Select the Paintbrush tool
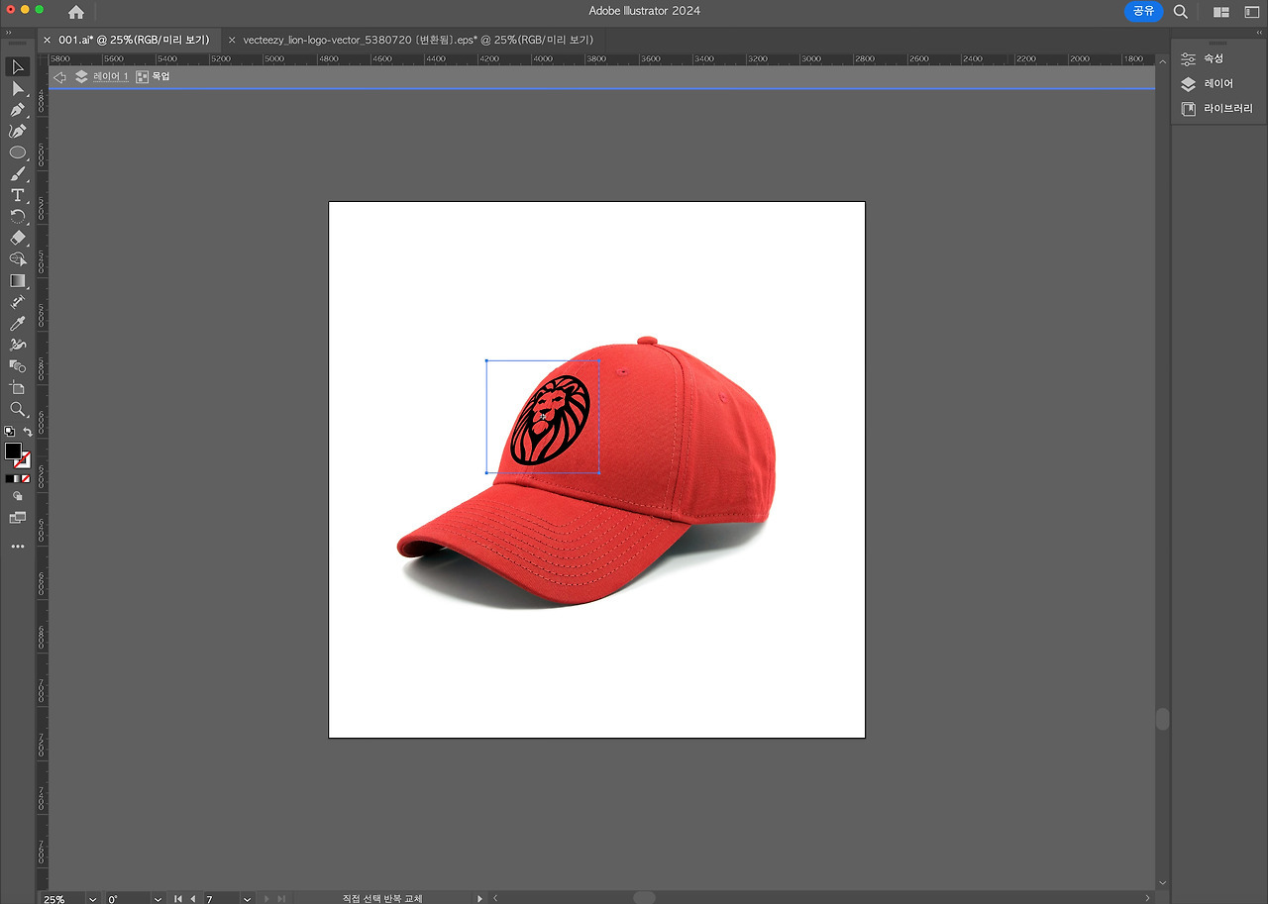The height and width of the screenshot is (904, 1268). 17,174
